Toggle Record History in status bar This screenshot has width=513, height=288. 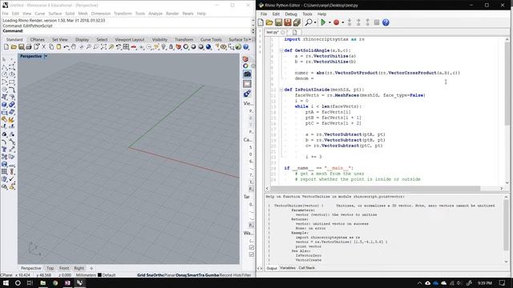point(230,275)
